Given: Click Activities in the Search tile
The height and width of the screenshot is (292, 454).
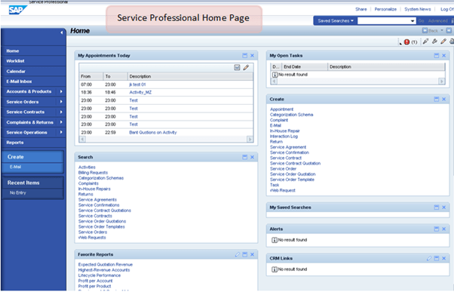Looking at the screenshot, I should (x=87, y=168).
